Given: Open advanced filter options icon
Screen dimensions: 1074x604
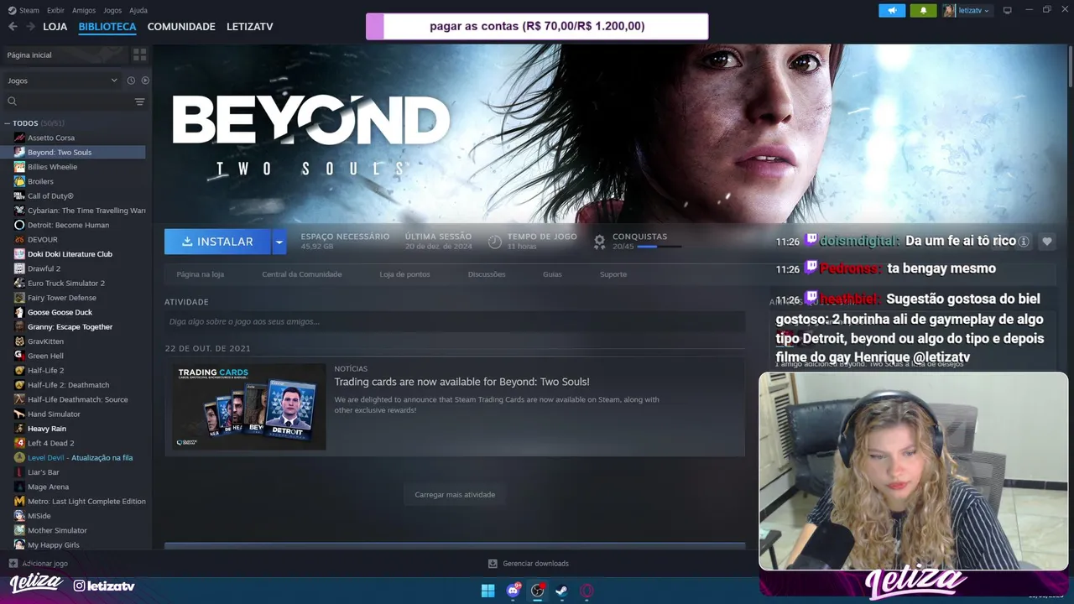Looking at the screenshot, I should point(139,102).
